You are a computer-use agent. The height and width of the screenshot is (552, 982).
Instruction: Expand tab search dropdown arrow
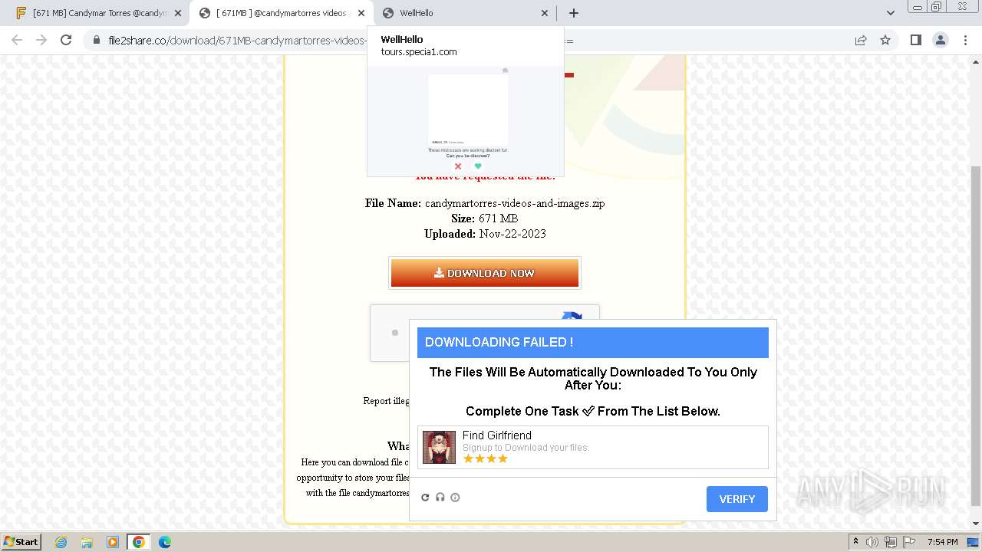coord(890,13)
